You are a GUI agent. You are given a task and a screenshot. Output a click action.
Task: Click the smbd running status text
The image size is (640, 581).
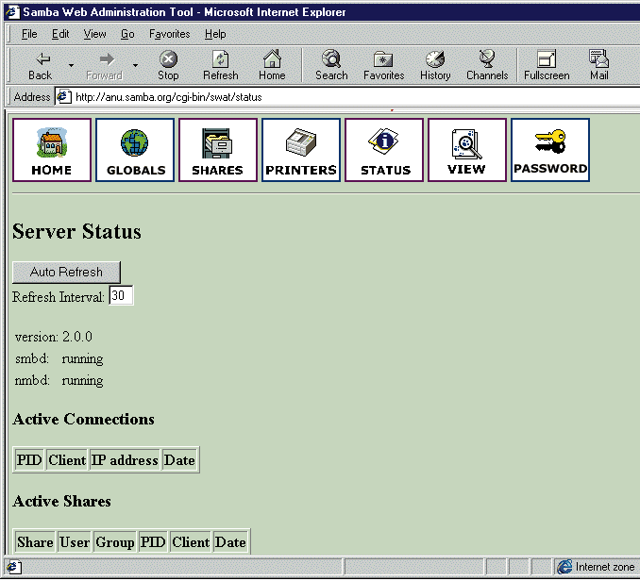59,358
